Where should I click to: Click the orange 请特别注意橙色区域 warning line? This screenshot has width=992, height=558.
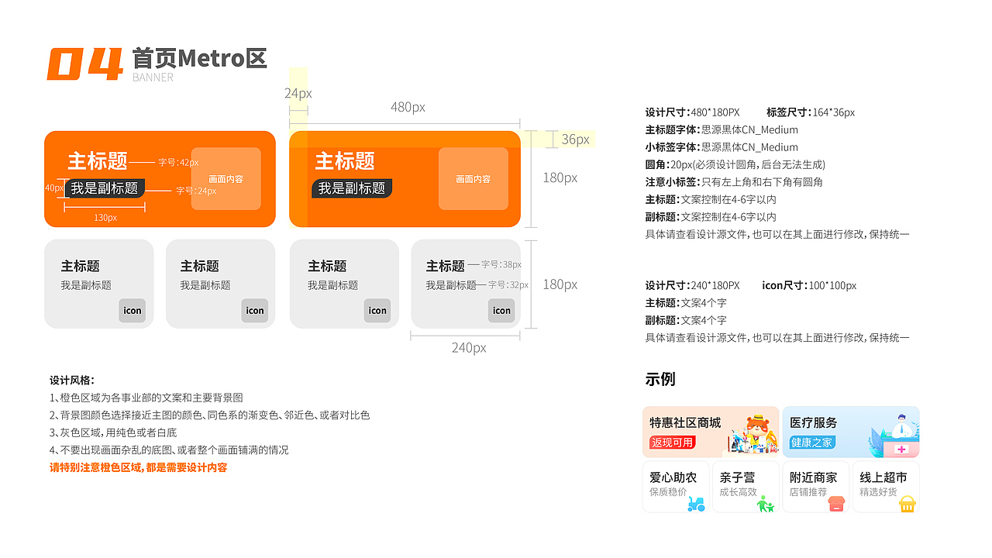(x=138, y=467)
